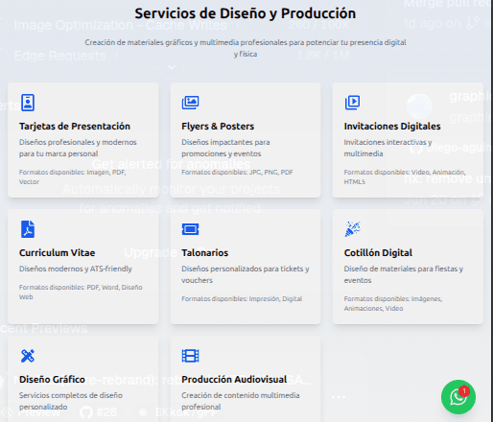The image size is (493, 422).
Task: Click the Invitaciones Digitales play icon
Action: coord(352,103)
